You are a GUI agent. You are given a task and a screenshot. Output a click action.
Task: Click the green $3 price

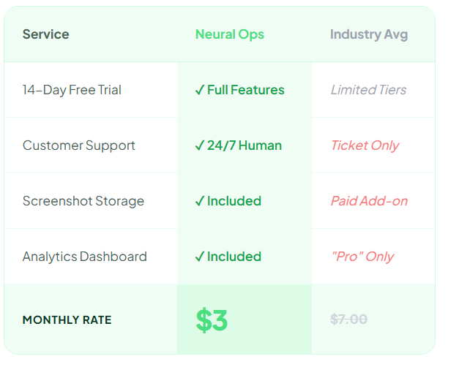[212, 320]
